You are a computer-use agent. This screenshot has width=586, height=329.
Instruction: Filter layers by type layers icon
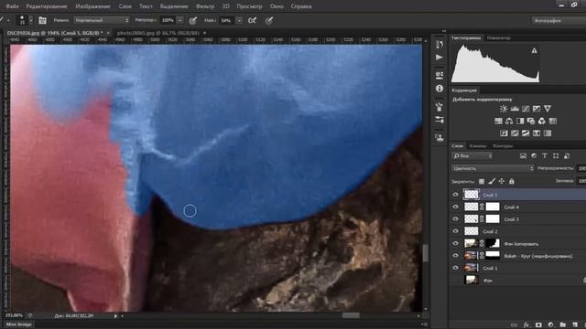click(x=545, y=156)
